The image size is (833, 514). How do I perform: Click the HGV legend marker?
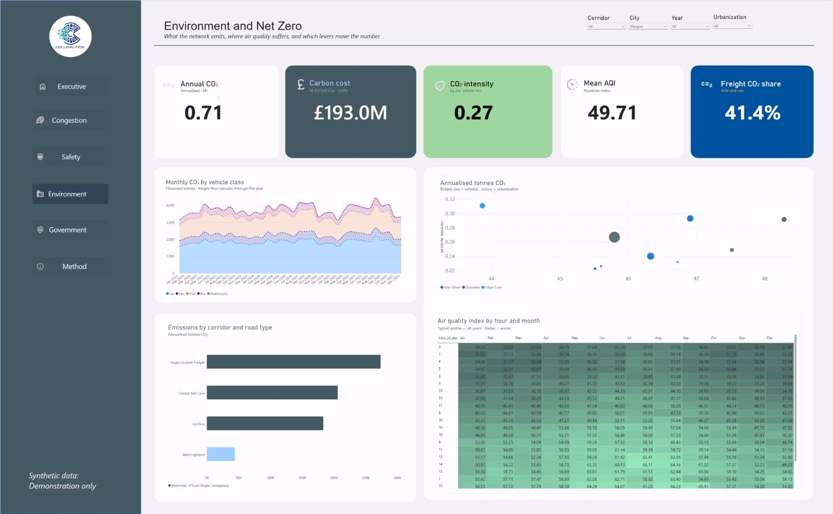click(x=187, y=294)
